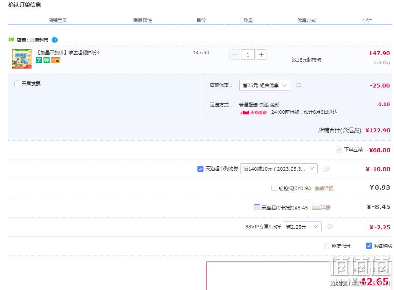Open 查看详情 link for supermarket card deduction

321,208
